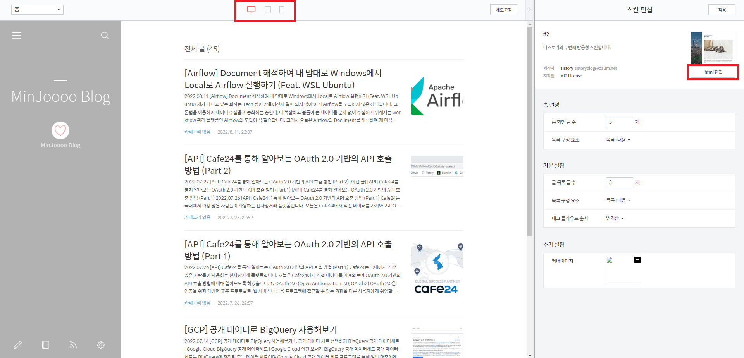Viewport: 744px width, 358px height.
Task: Open the guestbook notebook icon
Action: 46,345
